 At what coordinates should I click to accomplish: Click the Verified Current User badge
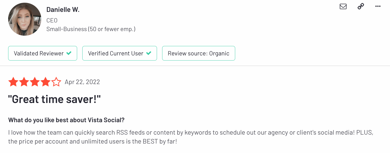pyautogui.click(x=119, y=53)
